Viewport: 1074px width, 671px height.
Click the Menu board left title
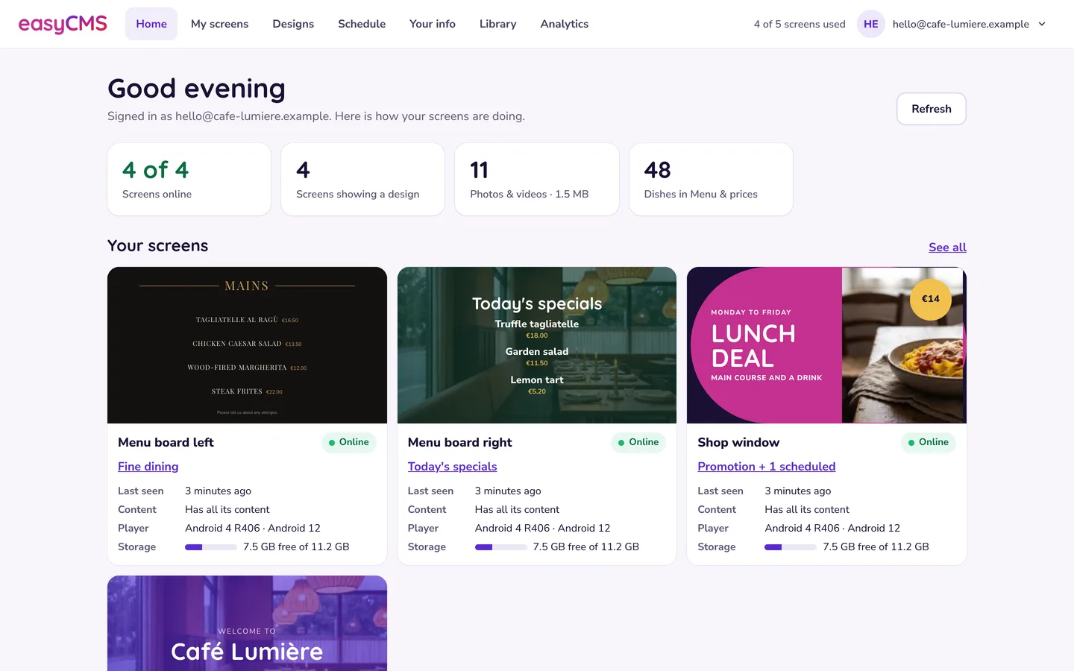pyautogui.click(x=166, y=442)
